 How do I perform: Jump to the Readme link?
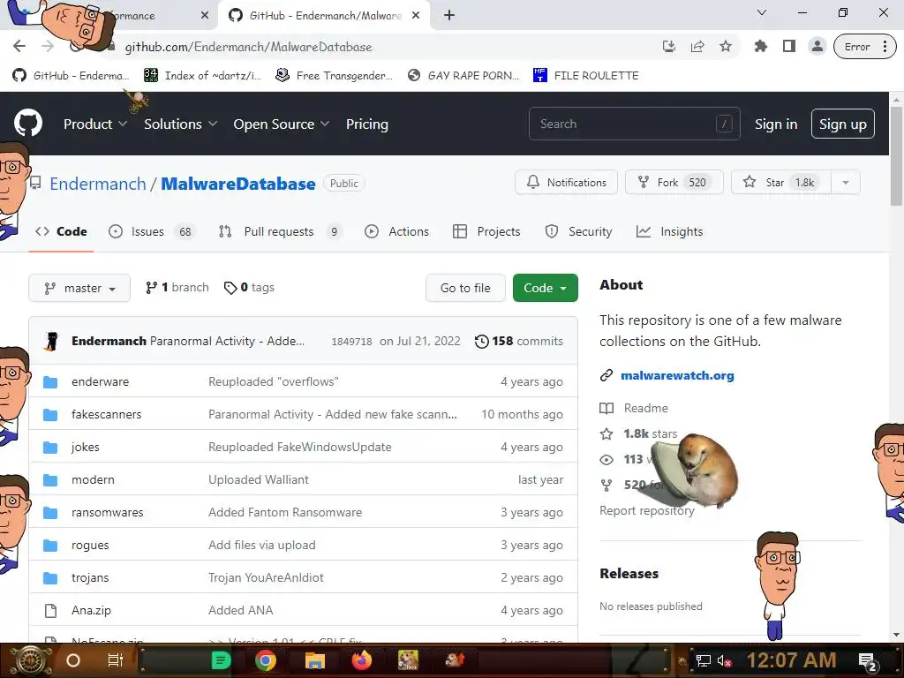[x=645, y=408]
